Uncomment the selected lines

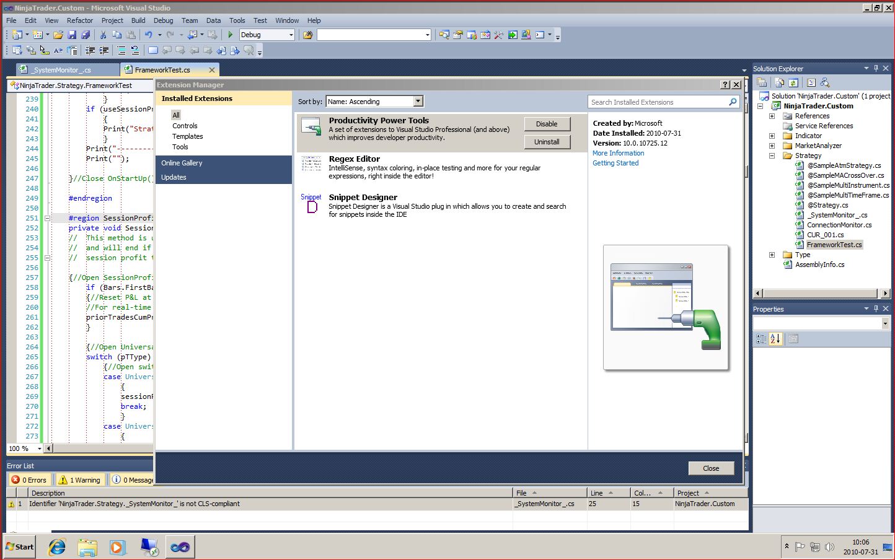(x=134, y=51)
